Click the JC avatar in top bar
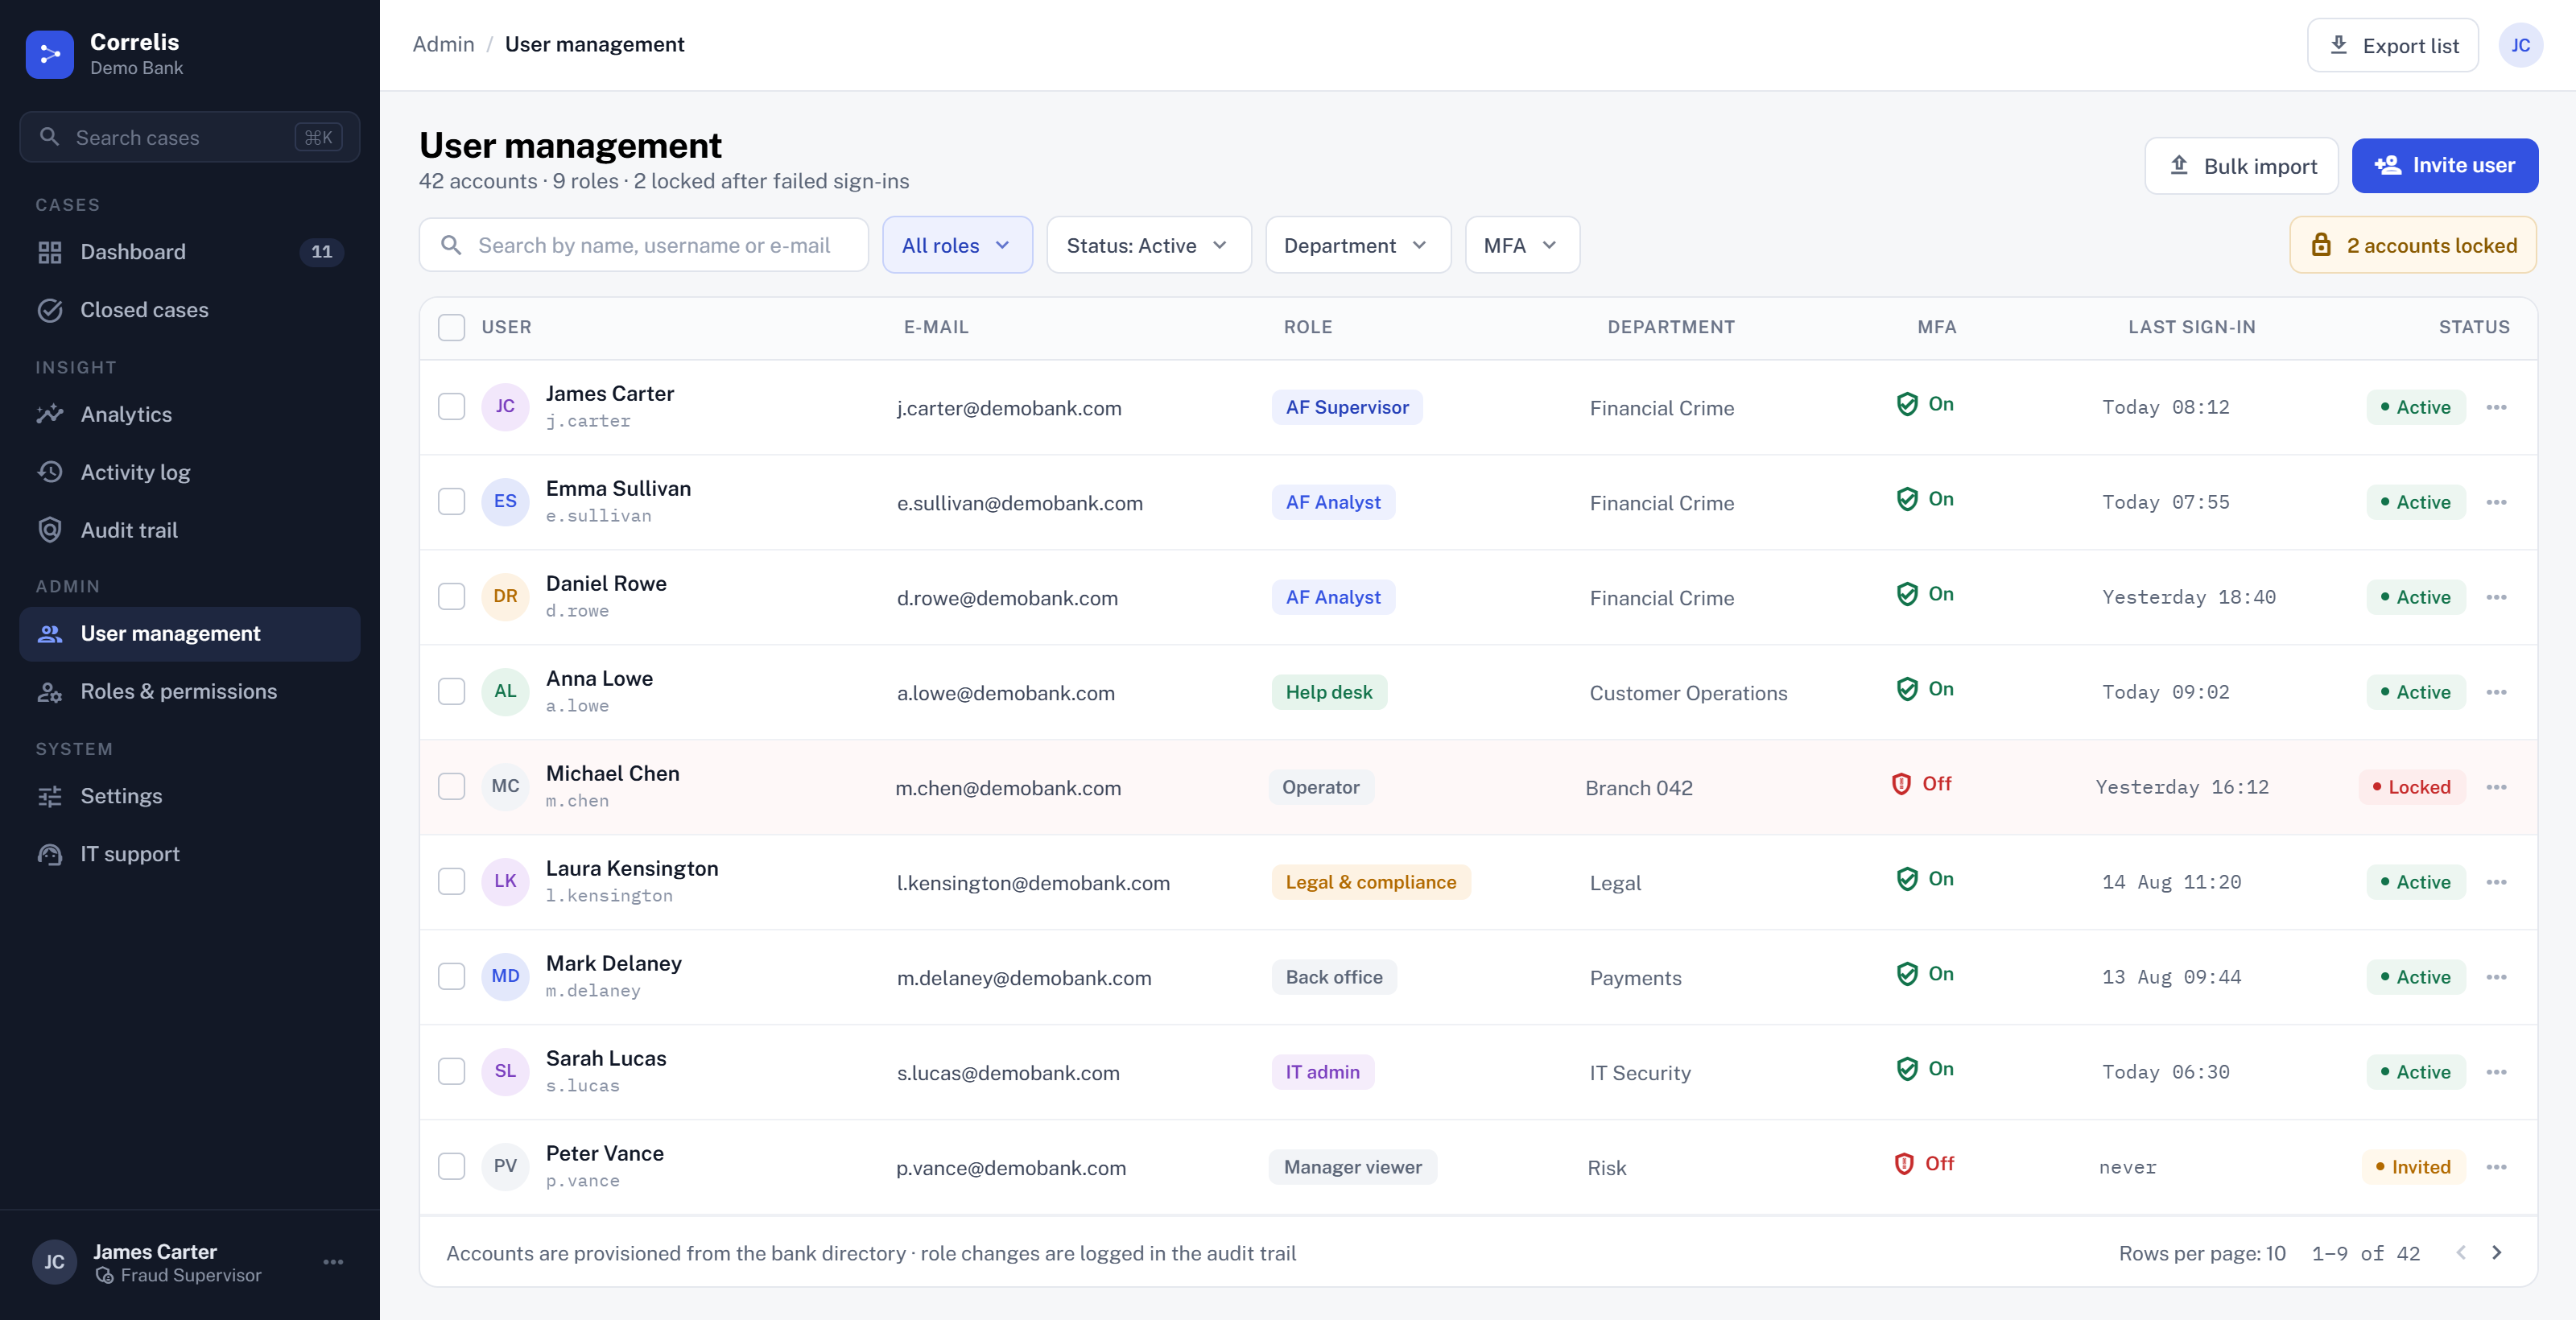 click(x=2520, y=45)
